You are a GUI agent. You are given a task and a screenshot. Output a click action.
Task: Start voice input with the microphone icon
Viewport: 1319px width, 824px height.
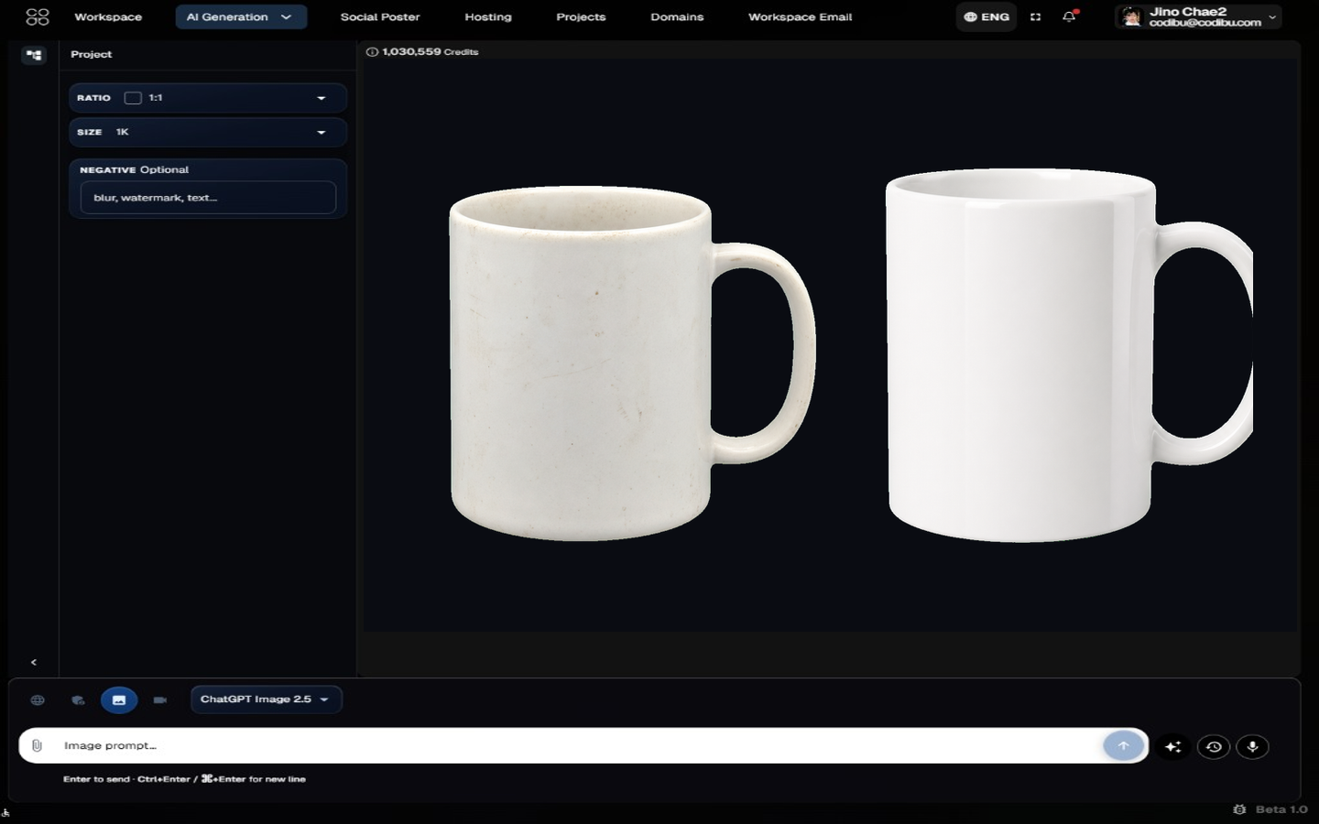click(1252, 747)
